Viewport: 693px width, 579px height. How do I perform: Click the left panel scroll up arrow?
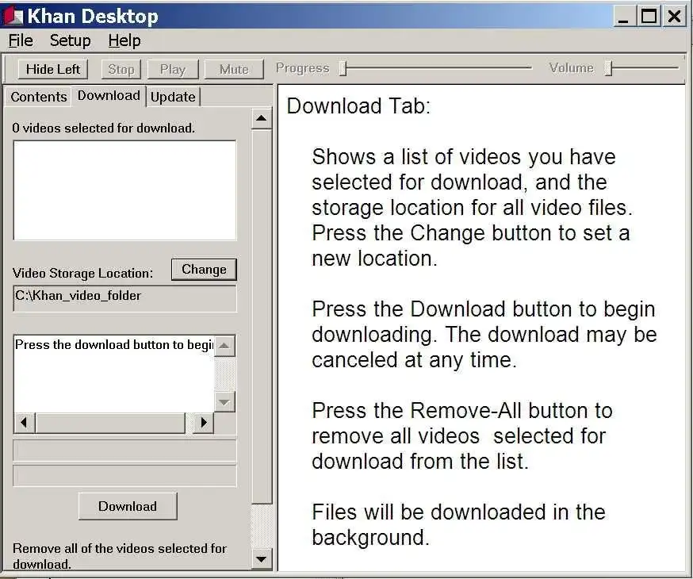point(262,118)
